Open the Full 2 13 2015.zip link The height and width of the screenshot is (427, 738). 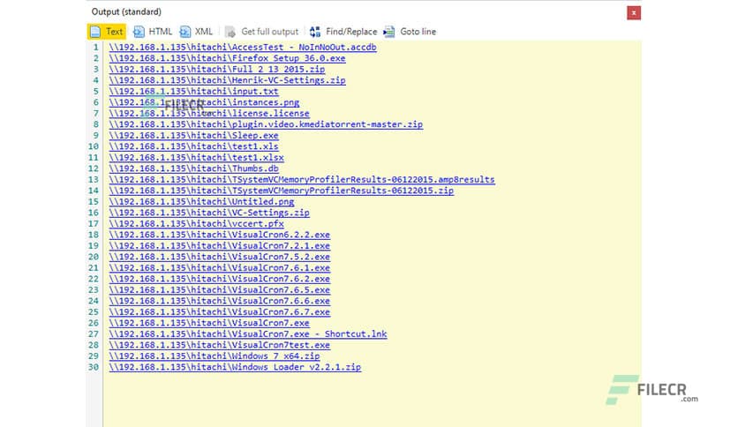pyautogui.click(x=217, y=69)
